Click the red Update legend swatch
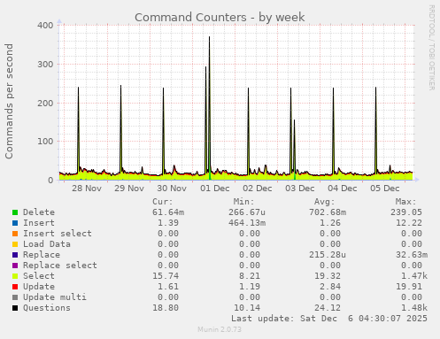The image size is (440, 339). pos(15,287)
